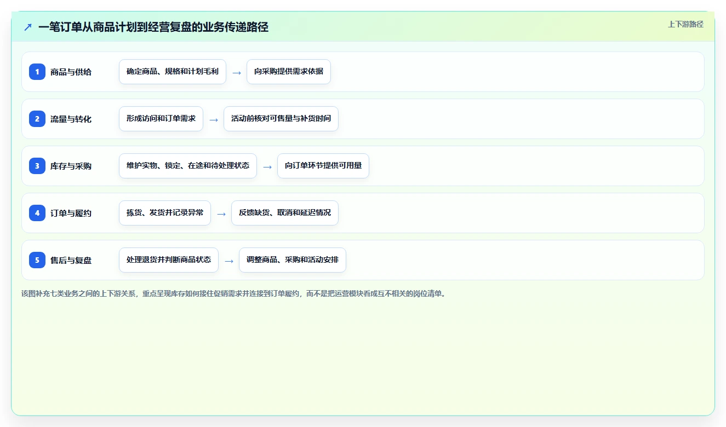Select the 库存与采购 row label
Screen dimensions: 726x427
coord(71,166)
